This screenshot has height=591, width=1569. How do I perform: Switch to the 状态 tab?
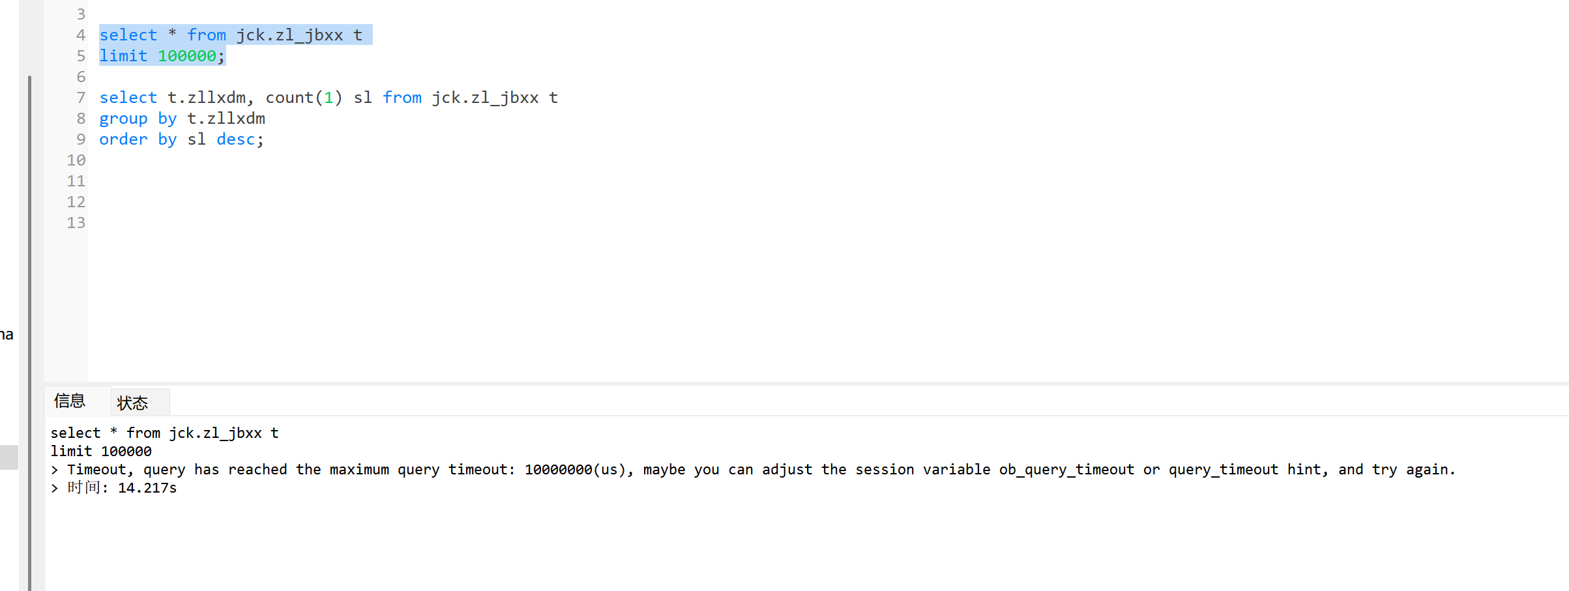tap(133, 403)
